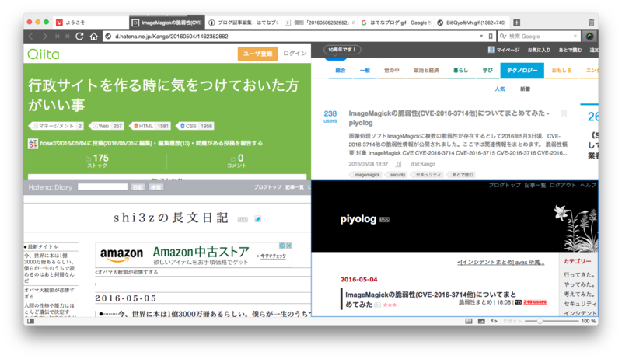
Task: Switch to the 個別 20160505232552 tab
Action: tap(320, 23)
